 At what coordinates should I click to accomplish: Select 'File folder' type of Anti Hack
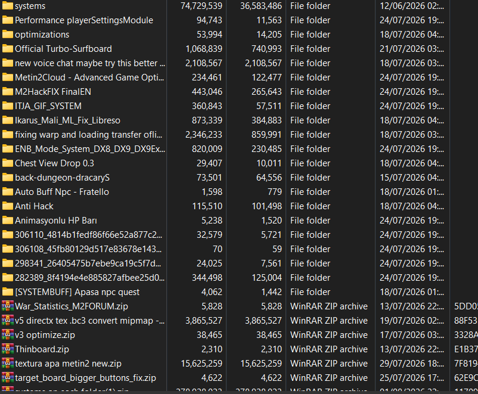pos(310,206)
